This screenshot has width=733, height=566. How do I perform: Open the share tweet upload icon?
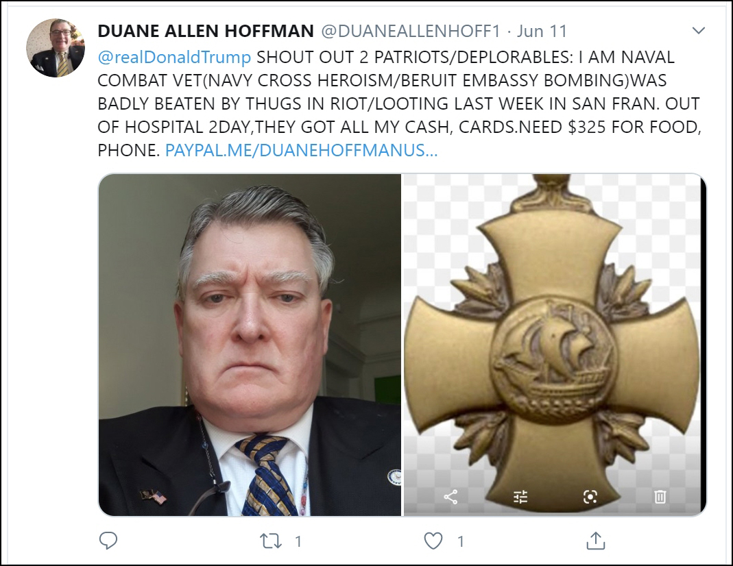pos(596,541)
